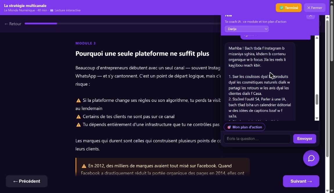This screenshot has width=334, height=193.
Task: Click the warning icon before 'Tu dépends entièrement'
Action: point(78,125)
